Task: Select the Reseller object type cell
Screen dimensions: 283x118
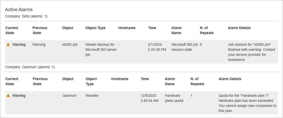Action: pyautogui.click(x=92, y=96)
